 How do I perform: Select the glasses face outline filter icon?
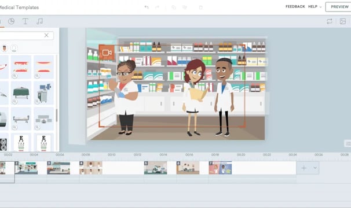[x=14, y=48]
